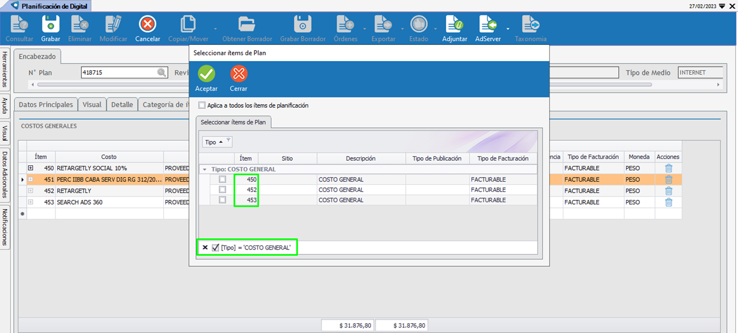Switch to the Datos Principales tab
This screenshot has width=738, height=333.
46,105
